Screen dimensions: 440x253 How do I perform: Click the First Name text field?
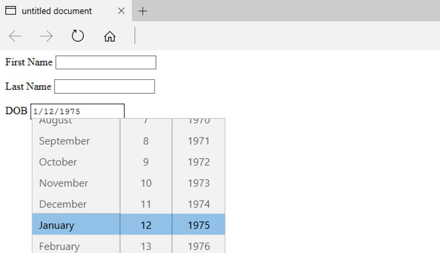point(106,62)
